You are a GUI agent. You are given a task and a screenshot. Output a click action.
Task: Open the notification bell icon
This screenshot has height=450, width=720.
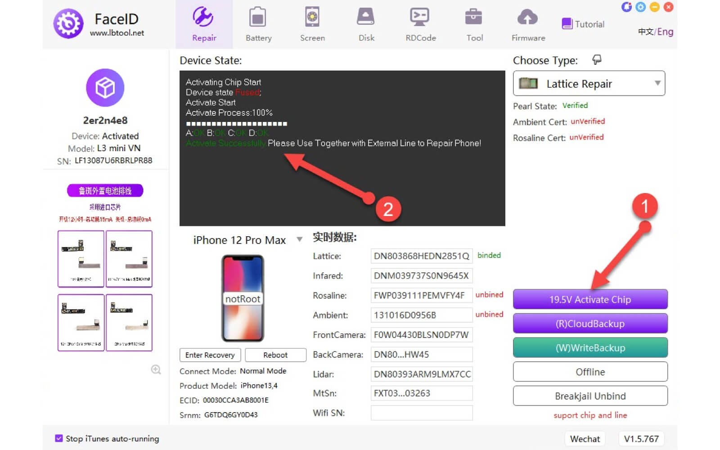click(626, 7)
